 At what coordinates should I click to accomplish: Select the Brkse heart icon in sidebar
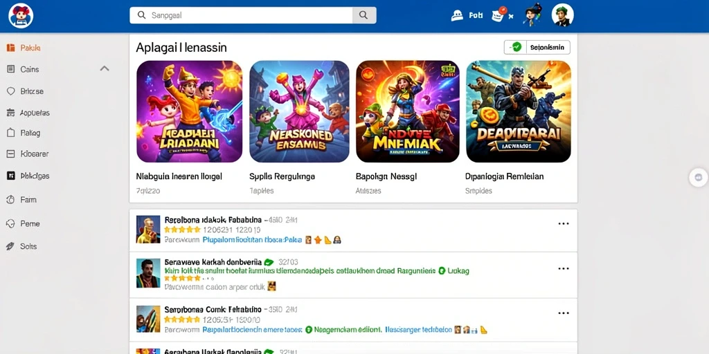[11, 91]
